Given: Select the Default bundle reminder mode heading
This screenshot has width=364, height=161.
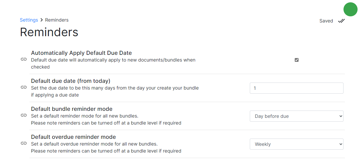Looking at the screenshot, I should [72, 109].
